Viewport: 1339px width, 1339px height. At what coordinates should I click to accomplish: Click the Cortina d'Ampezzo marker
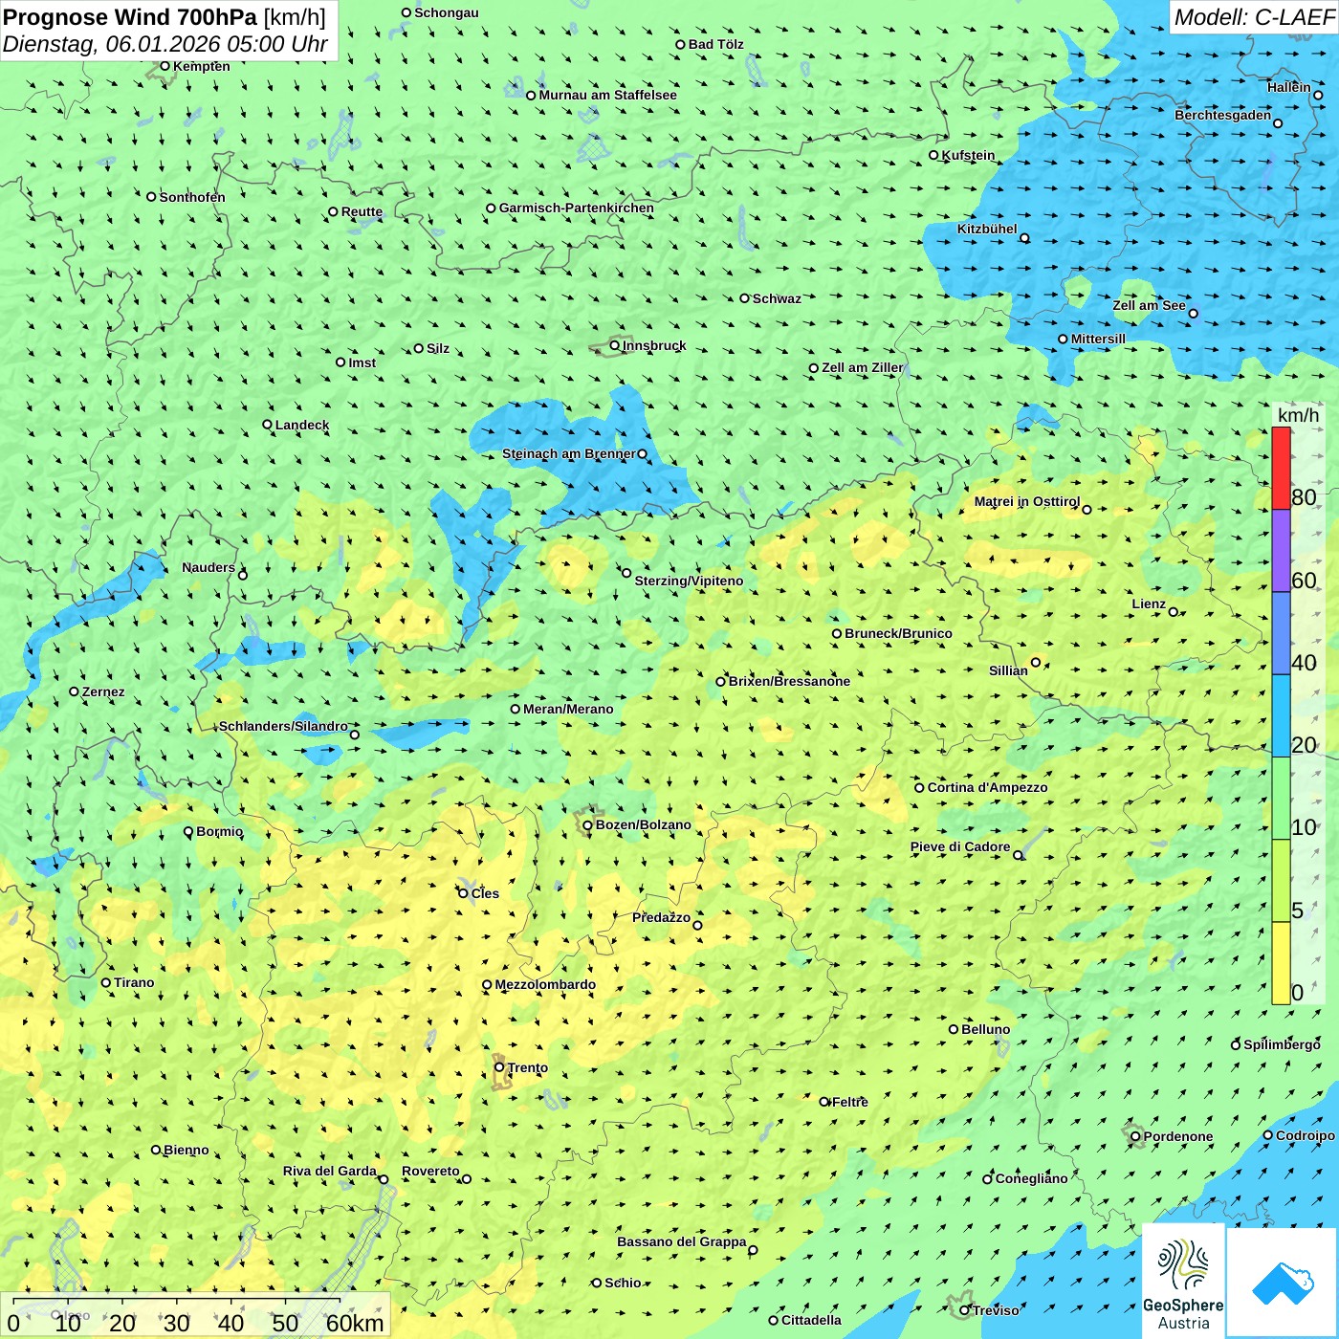(x=919, y=788)
